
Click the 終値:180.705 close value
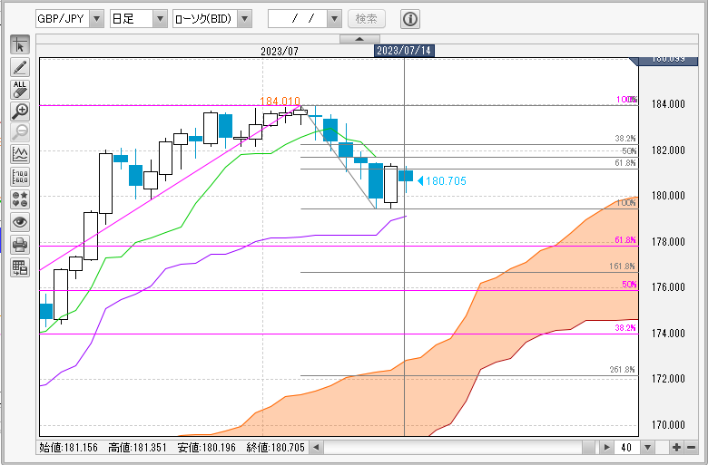(x=276, y=448)
